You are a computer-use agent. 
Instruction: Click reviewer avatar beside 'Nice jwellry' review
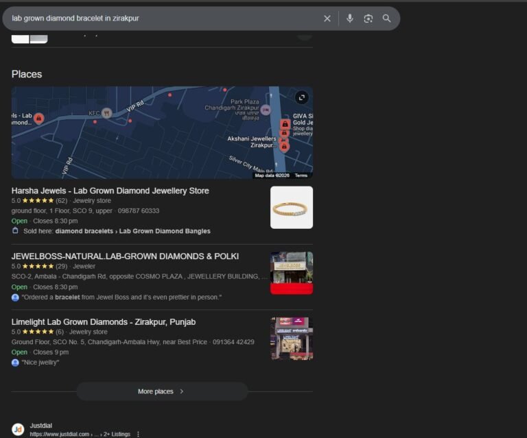click(x=15, y=363)
